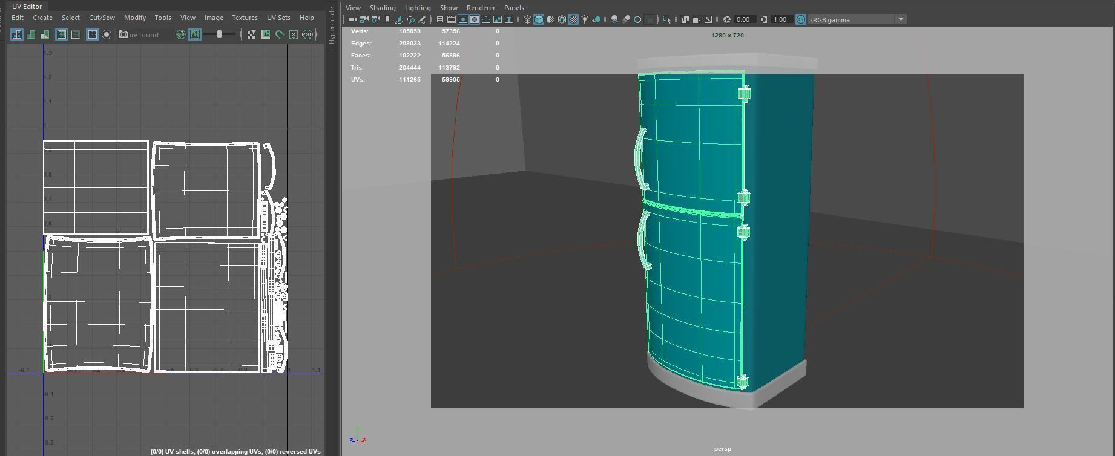Toggle isolate select dotted-circle icon

pos(107,34)
